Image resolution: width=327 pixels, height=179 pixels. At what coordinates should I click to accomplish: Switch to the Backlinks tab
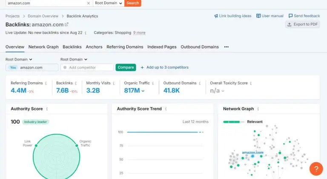(72, 47)
